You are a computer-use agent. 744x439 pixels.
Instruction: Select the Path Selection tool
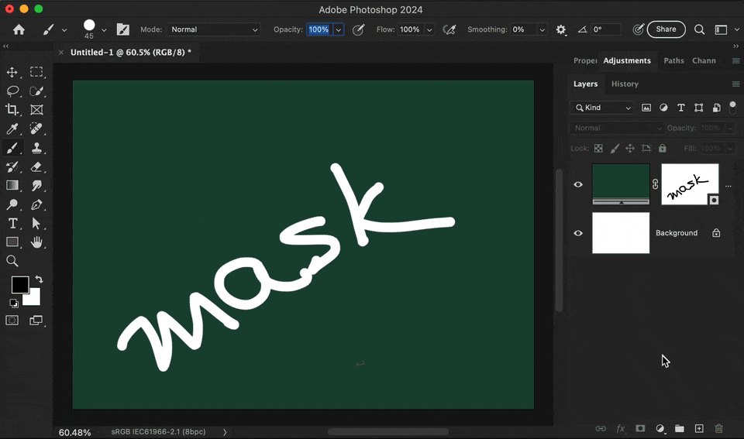pyautogui.click(x=36, y=223)
